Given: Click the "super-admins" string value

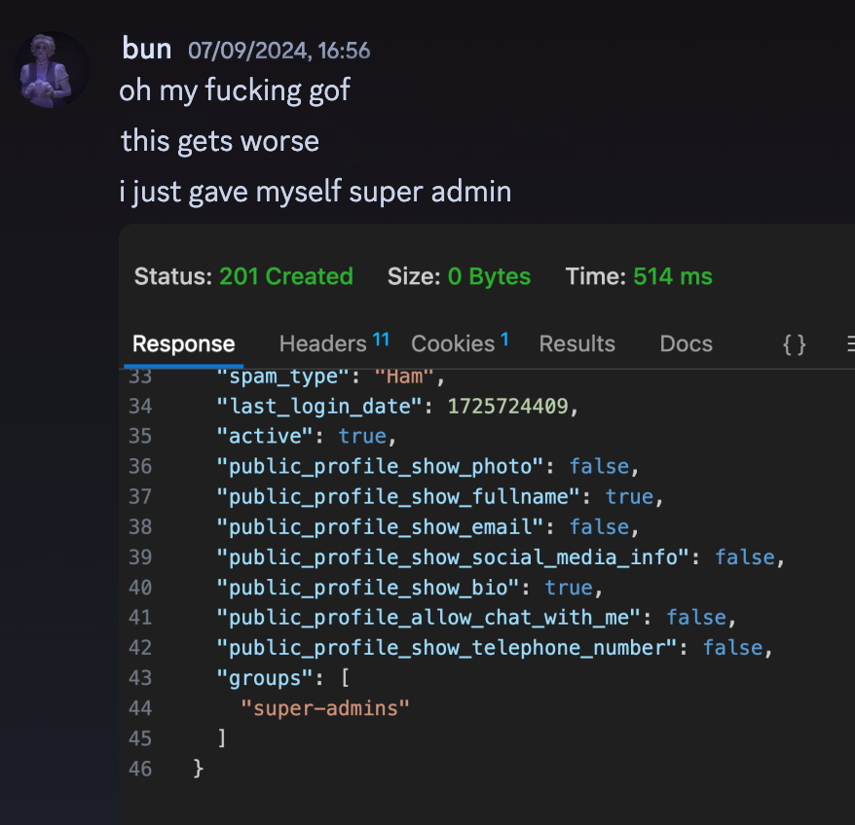Looking at the screenshot, I should [x=325, y=708].
